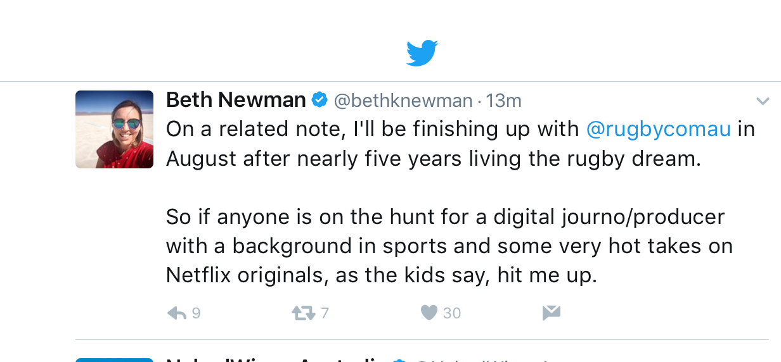Open the @bethknewman handle link
Image resolution: width=781 pixels, height=362 pixels.
click(403, 101)
